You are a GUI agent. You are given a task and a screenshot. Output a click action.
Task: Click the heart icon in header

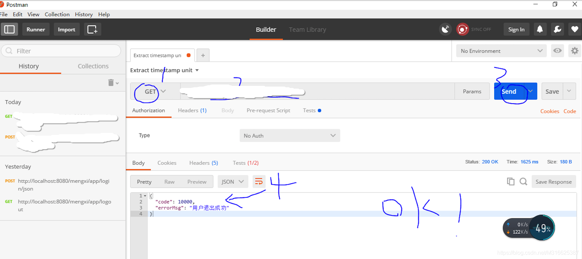point(575,29)
